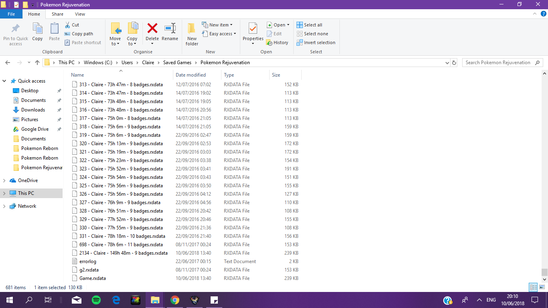Open the Easy access dropdown

[219, 34]
